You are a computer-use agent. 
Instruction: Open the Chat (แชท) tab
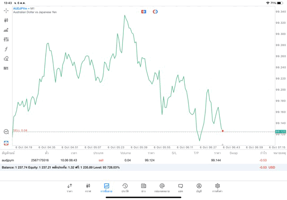coord(180,187)
